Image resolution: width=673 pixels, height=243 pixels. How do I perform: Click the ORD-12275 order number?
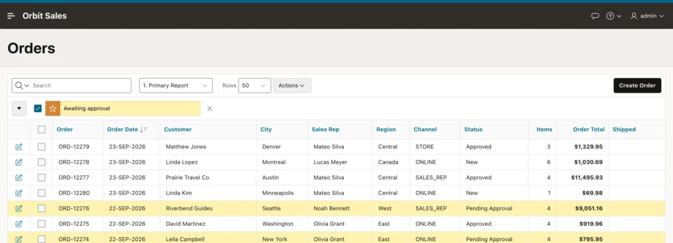(74, 224)
